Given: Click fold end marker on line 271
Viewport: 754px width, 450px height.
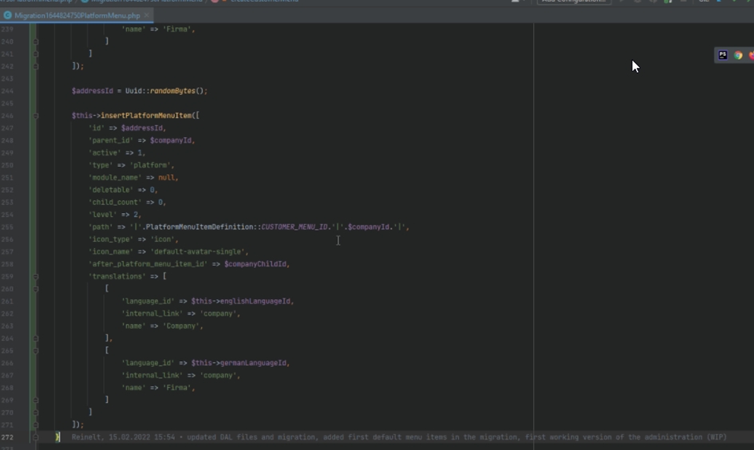Looking at the screenshot, I should pyautogui.click(x=35, y=424).
